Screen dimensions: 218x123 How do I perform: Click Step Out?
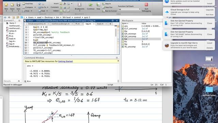(107, 7)
